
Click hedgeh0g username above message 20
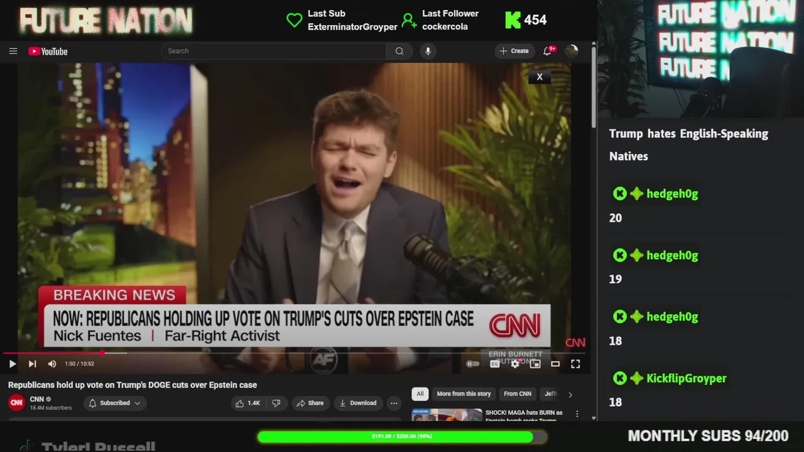(x=672, y=194)
